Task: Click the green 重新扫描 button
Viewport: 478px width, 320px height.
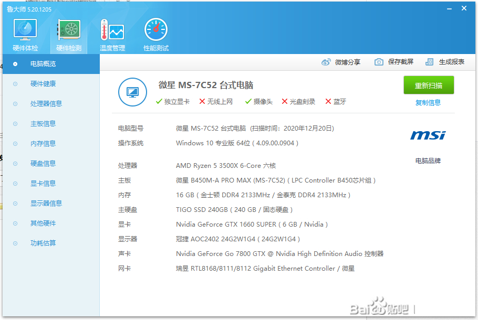Action: click(x=429, y=86)
